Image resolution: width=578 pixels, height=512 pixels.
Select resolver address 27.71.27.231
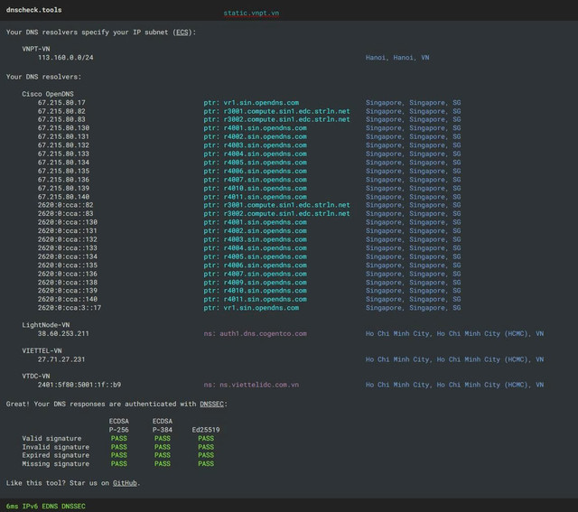point(61,359)
